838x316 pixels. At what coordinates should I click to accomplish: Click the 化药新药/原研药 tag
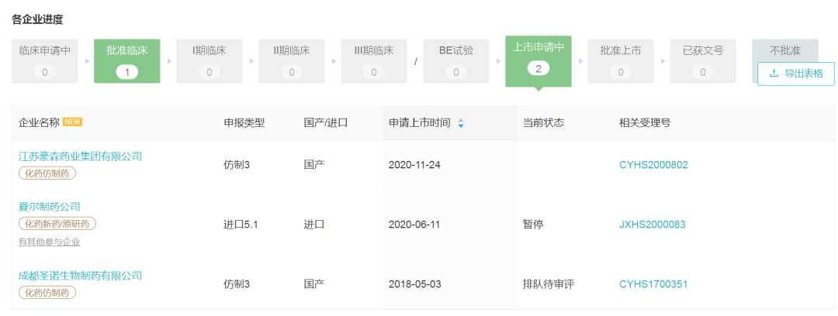coord(57,223)
